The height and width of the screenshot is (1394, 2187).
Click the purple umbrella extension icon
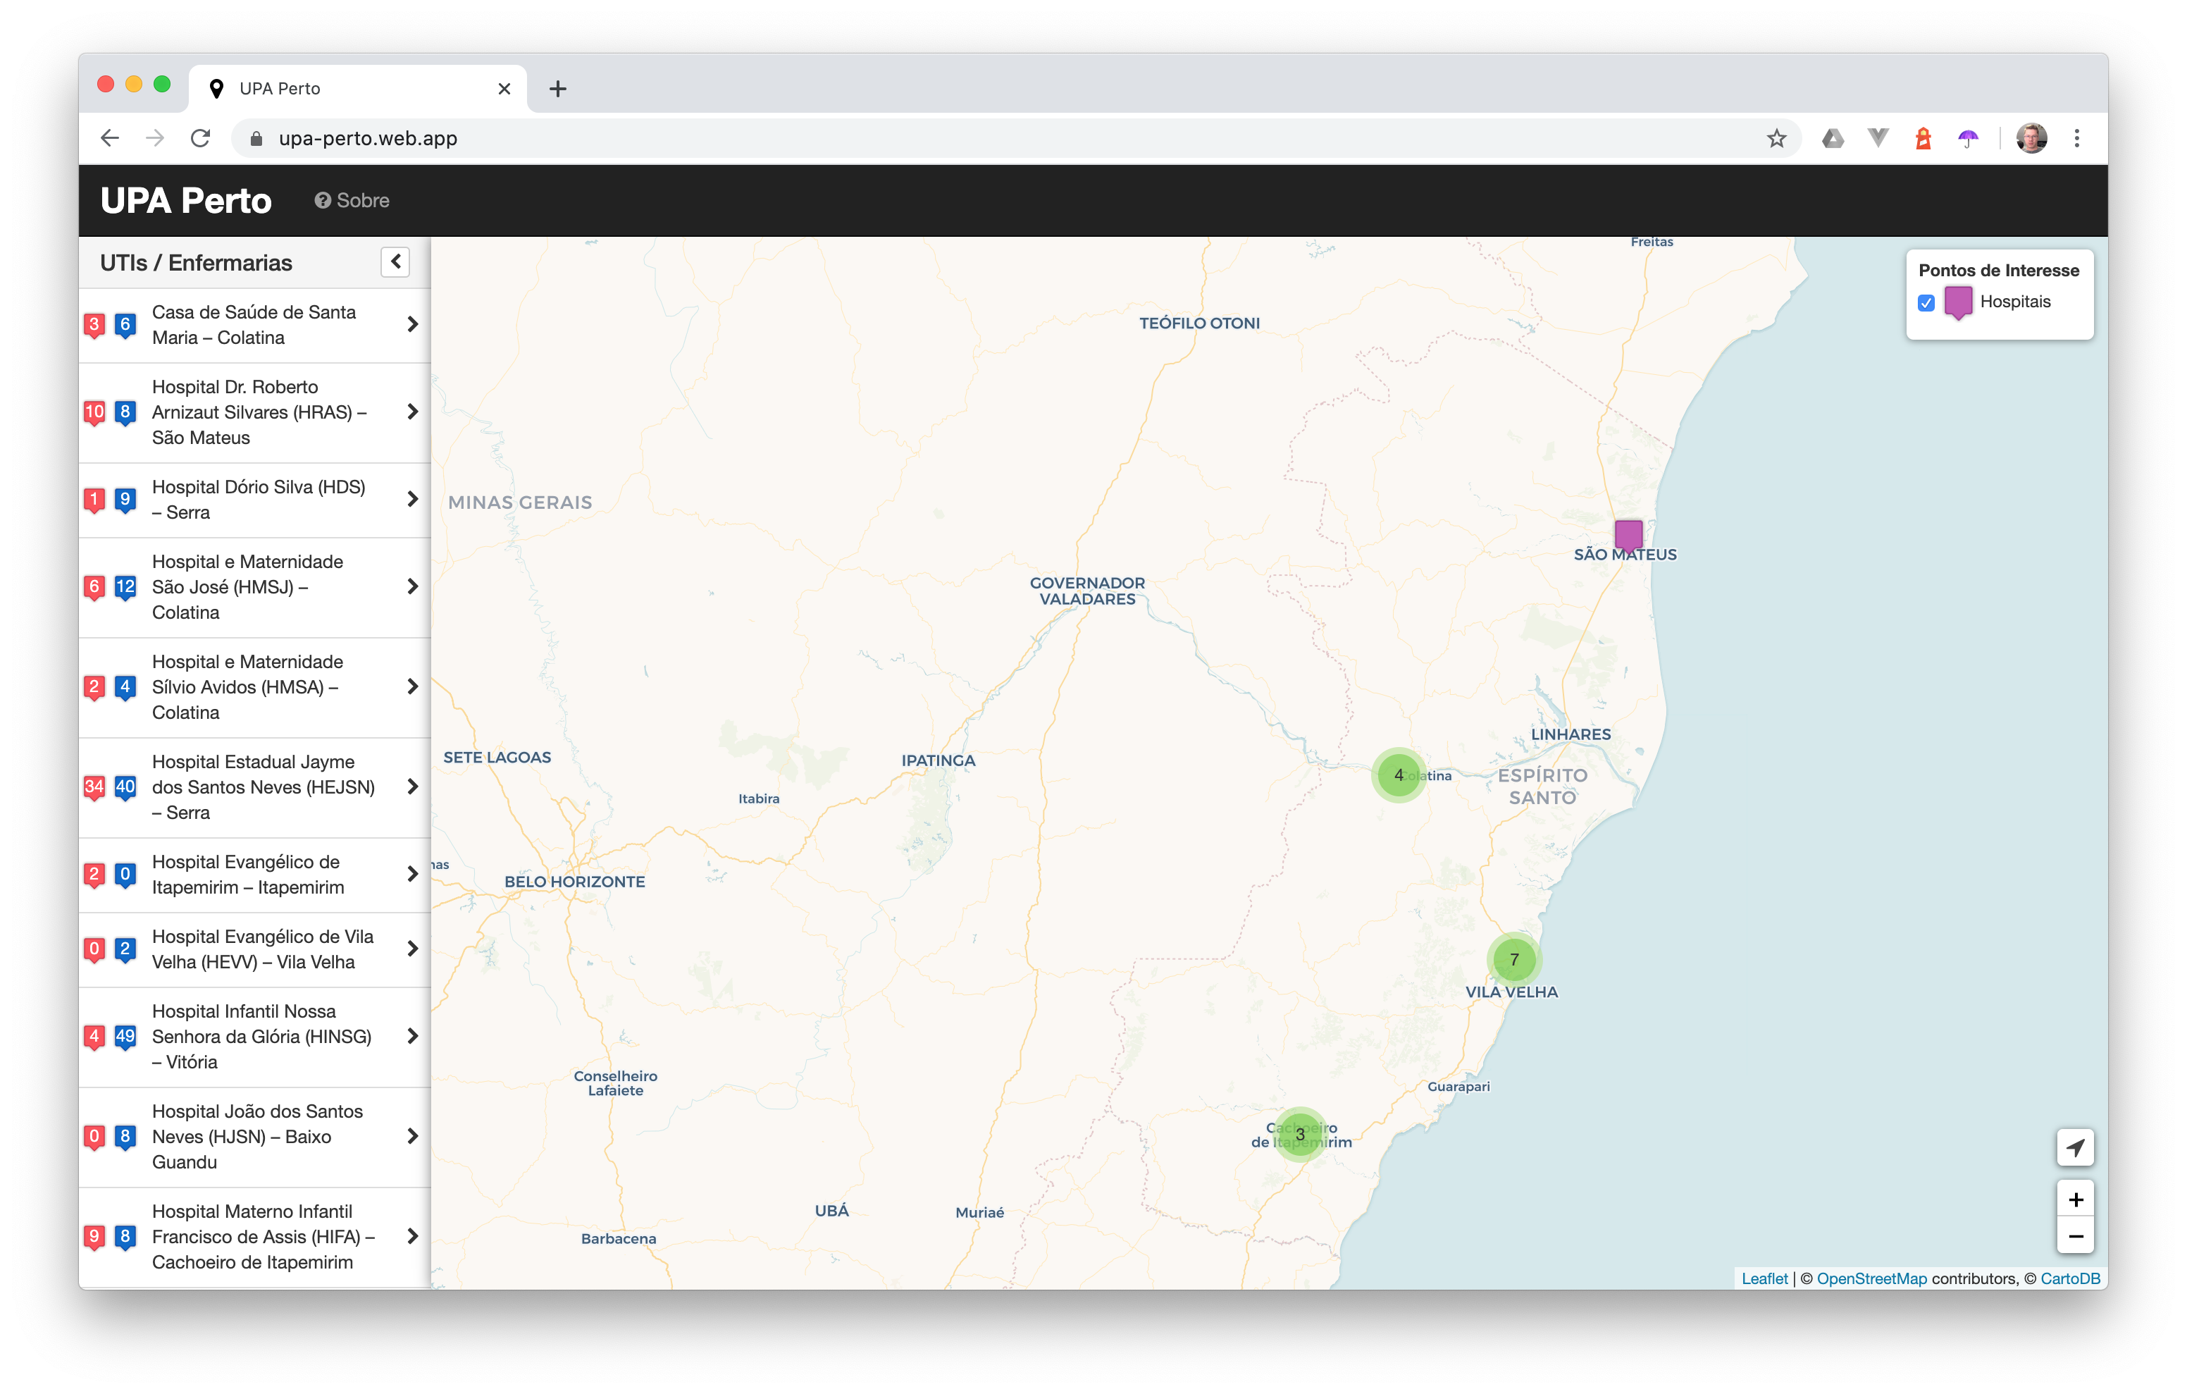click(1967, 138)
